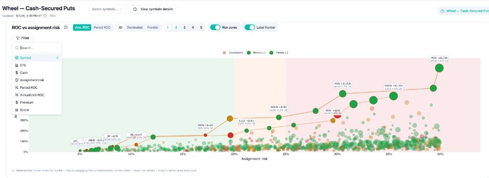The width and height of the screenshot is (489, 178).
Task: Show only Frontier points
Action: pyautogui.click(x=153, y=27)
